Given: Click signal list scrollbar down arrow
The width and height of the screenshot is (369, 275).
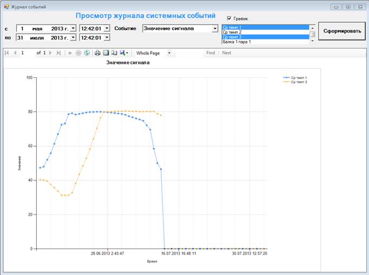Looking at the screenshot, I should [x=312, y=41].
